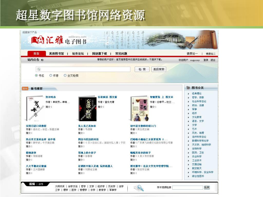Open the 常见问题 menu item
The image size is (263, 197).
click(121, 54)
